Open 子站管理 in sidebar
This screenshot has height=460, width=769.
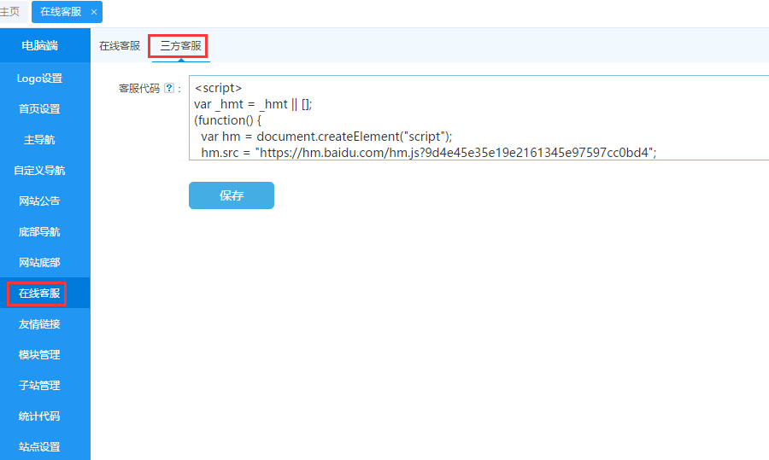point(40,386)
